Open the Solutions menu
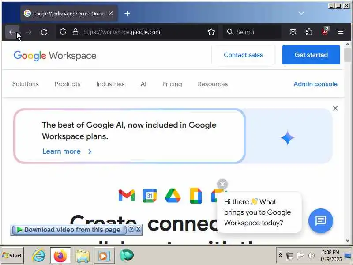 pos(26,84)
